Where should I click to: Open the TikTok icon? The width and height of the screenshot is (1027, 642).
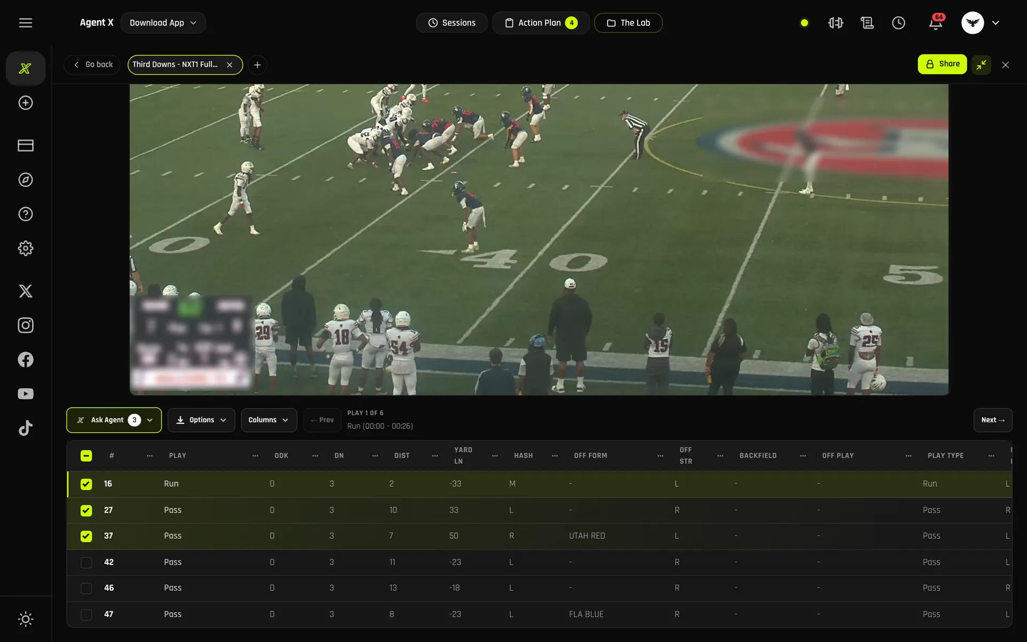[26, 428]
